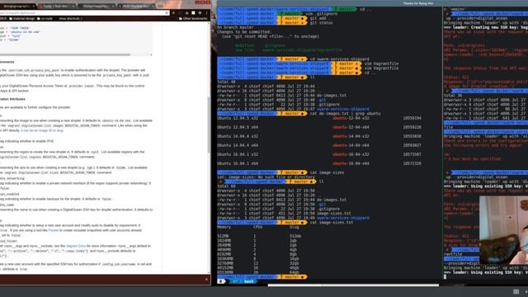The height and width of the screenshot is (297, 528).
Task: Open the Vagrant Docs link
Action: coord(76,246)
